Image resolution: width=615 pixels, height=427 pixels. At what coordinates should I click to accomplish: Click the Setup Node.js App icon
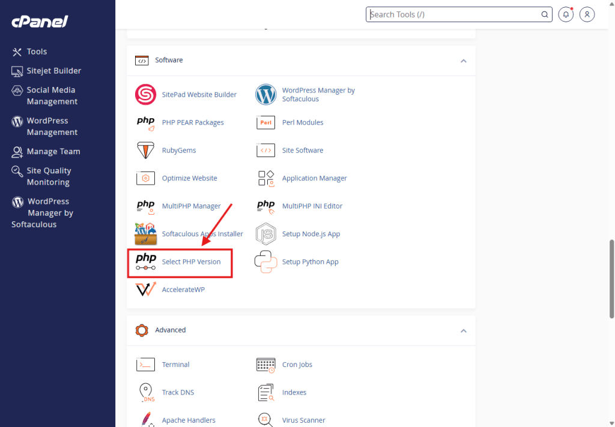[265, 234]
